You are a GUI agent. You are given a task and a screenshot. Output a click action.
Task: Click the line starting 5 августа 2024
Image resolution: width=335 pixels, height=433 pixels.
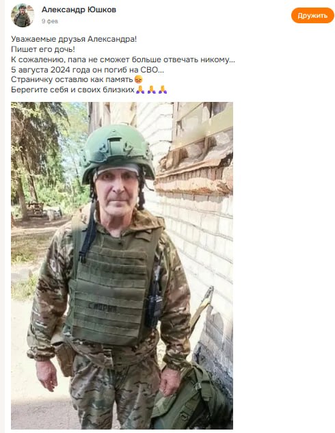click(88, 70)
